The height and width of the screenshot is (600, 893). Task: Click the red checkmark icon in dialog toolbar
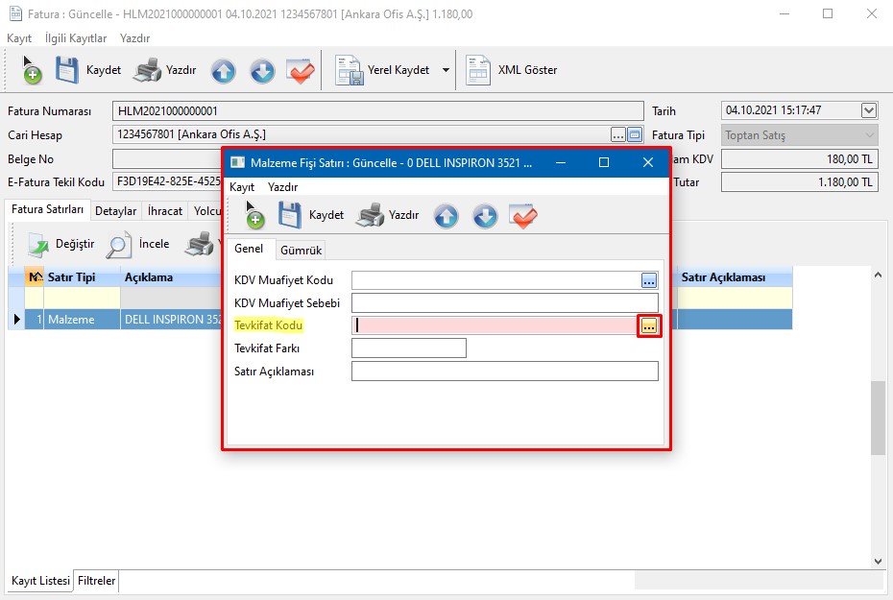click(x=523, y=216)
